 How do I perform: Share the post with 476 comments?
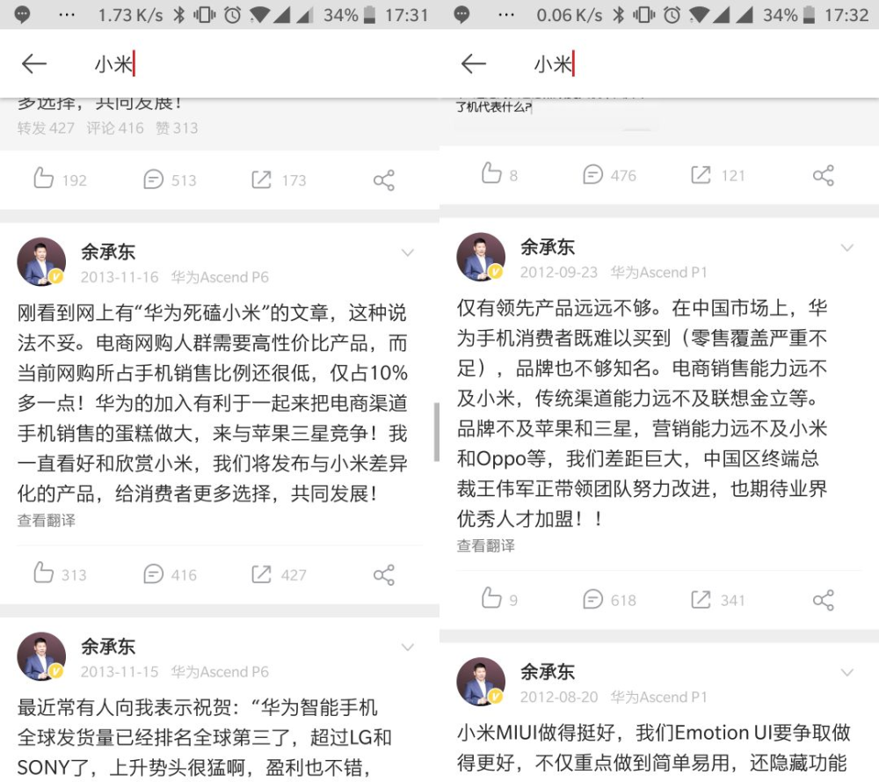[x=824, y=176]
